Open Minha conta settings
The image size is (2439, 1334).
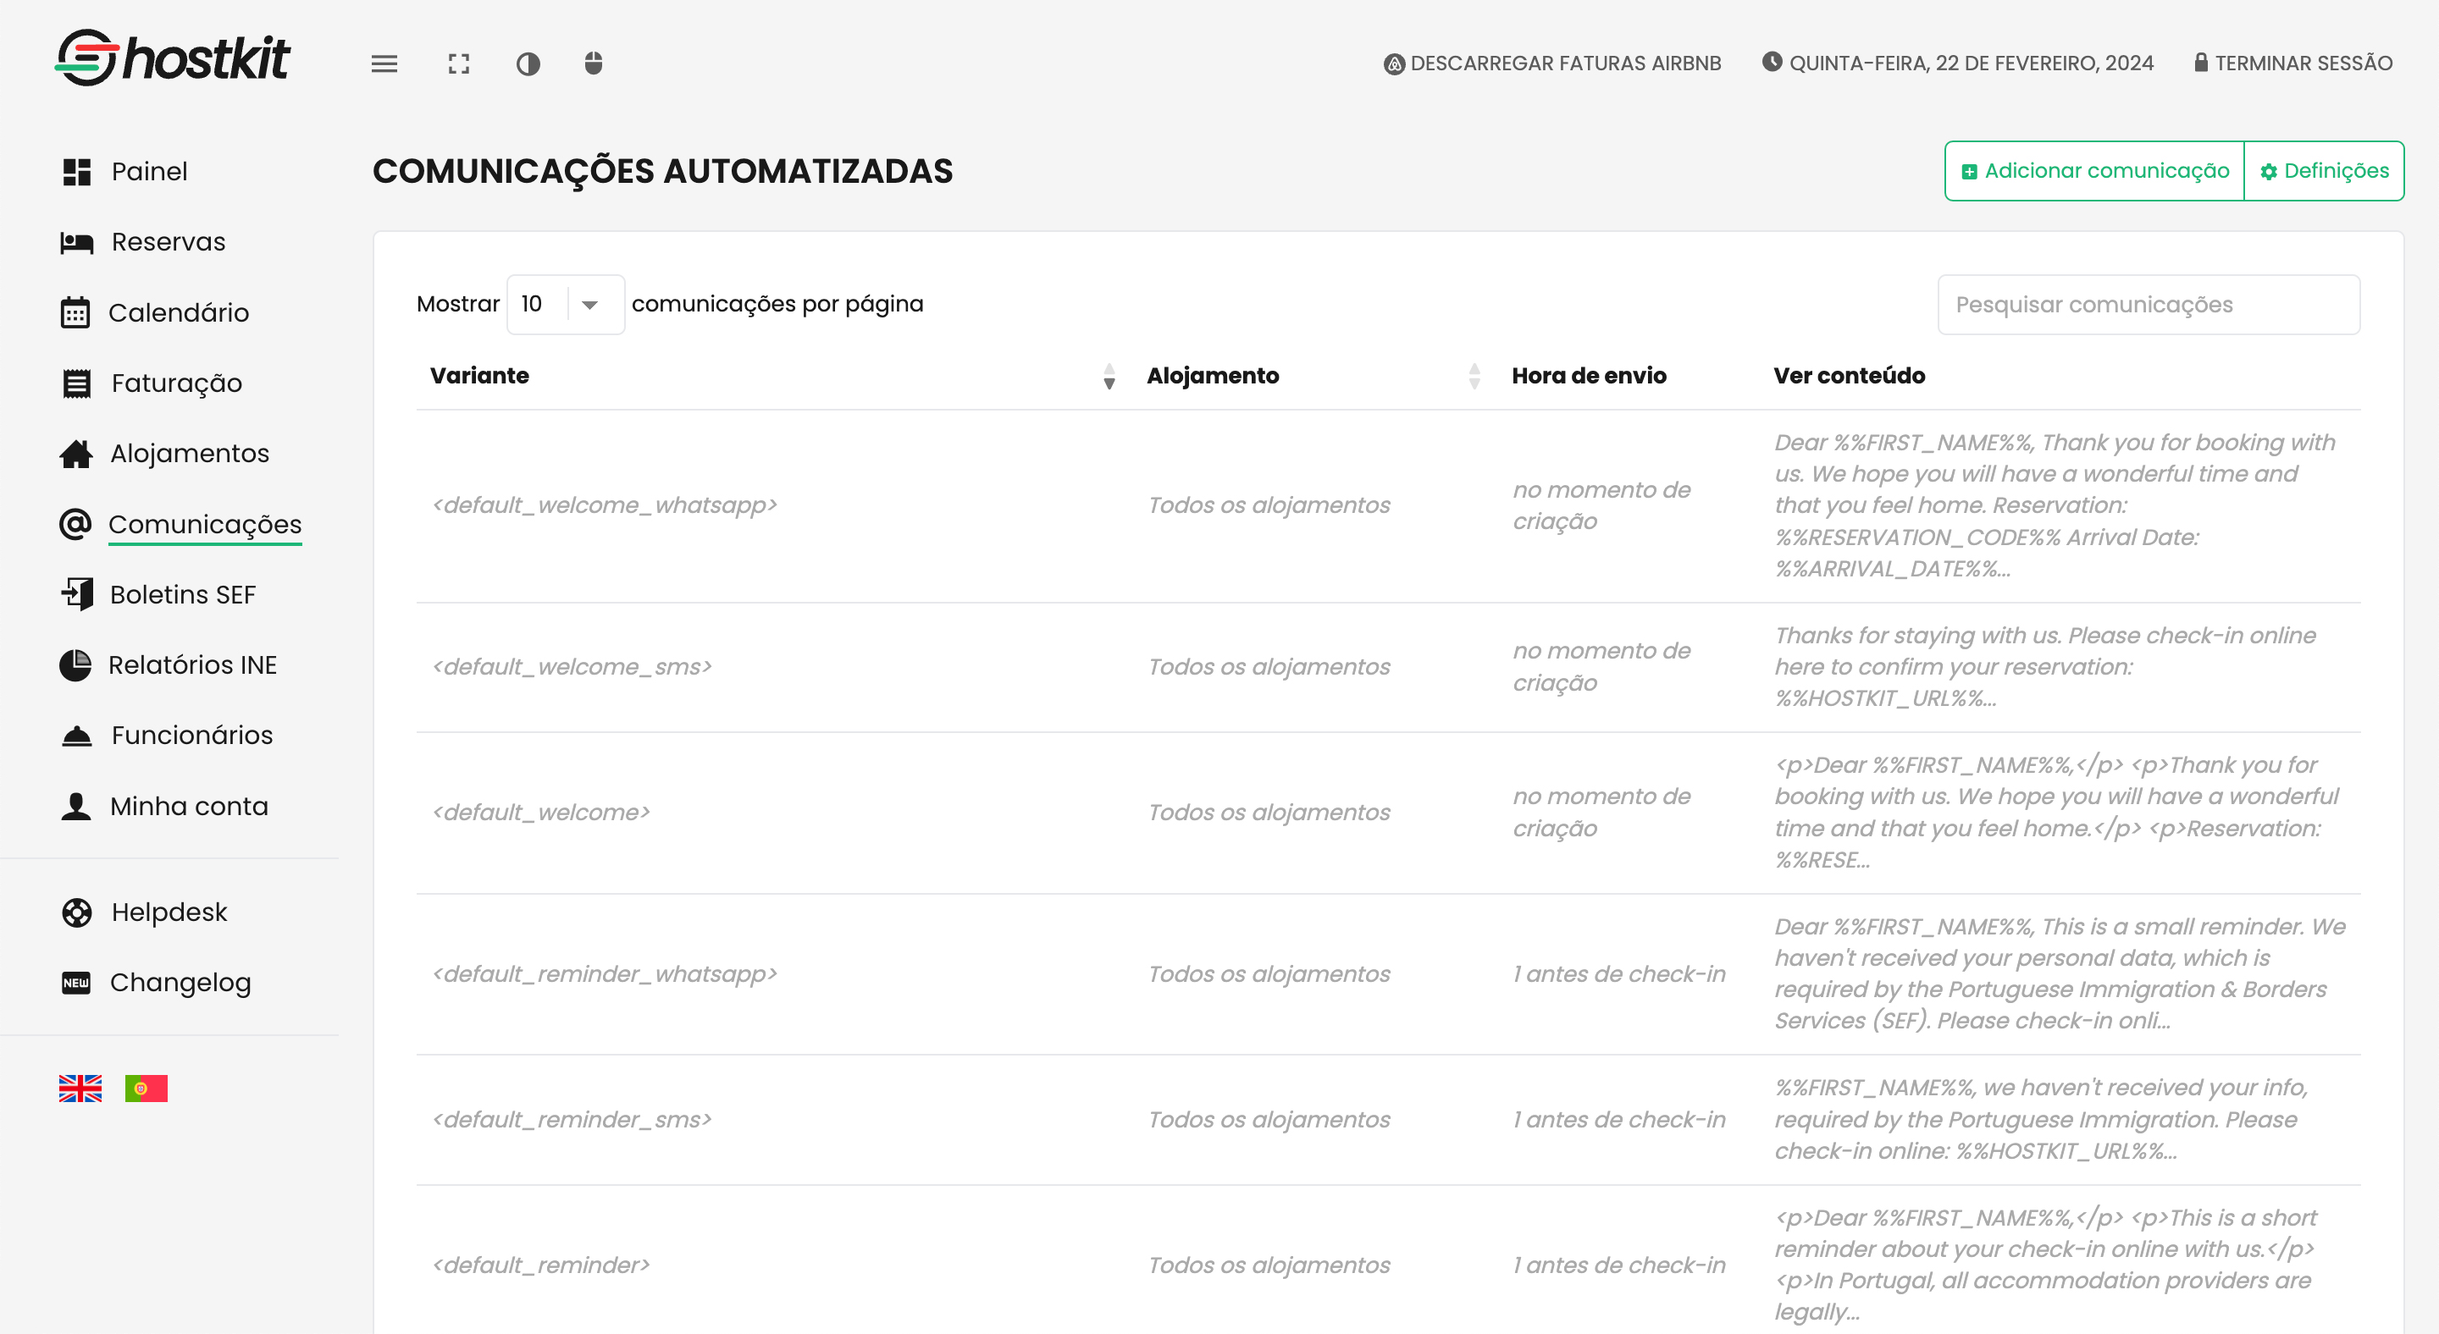click(x=190, y=806)
